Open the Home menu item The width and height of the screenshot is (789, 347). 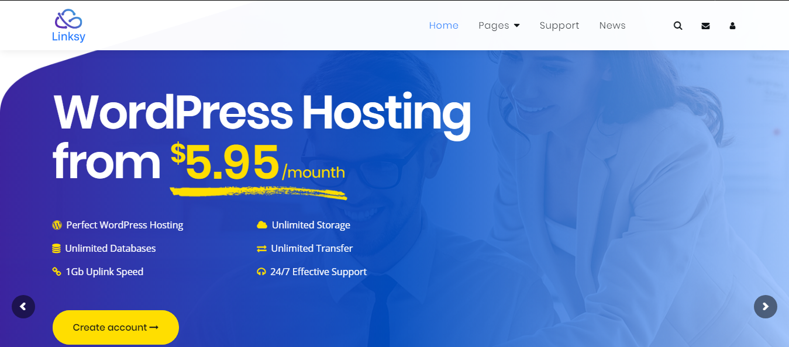(x=444, y=26)
